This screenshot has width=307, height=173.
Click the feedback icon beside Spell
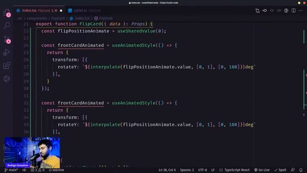293,170
